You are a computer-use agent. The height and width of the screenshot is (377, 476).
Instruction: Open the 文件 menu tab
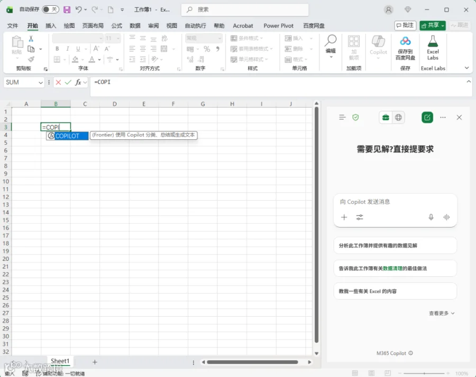[x=13, y=26]
